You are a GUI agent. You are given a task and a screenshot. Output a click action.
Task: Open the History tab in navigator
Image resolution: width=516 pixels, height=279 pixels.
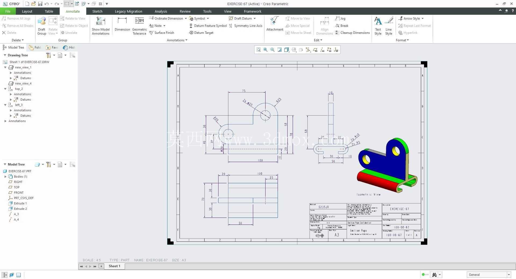[69, 47]
